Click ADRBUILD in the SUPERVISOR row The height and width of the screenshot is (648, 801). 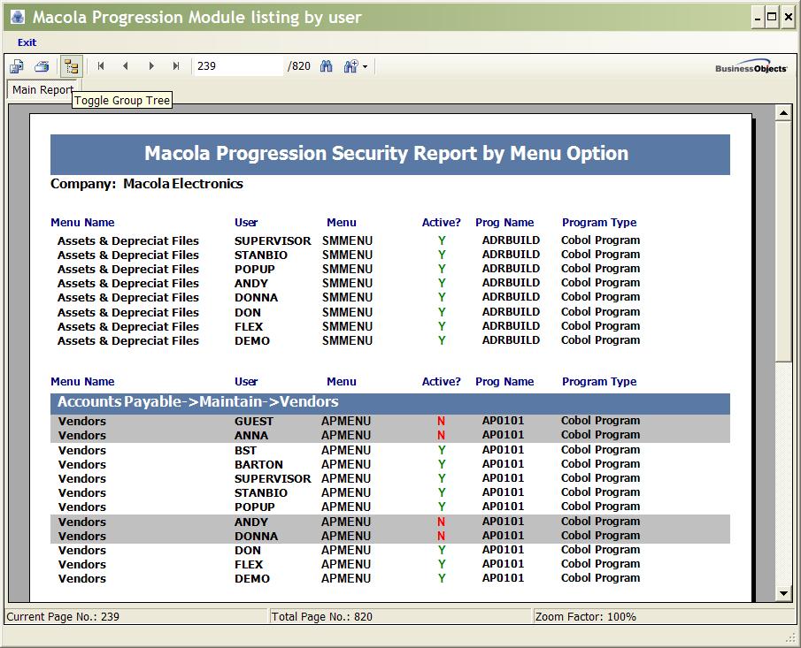[x=511, y=240]
